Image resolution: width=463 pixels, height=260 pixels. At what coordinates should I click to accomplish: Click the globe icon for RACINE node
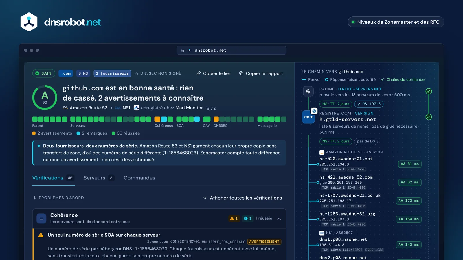pyautogui.click(x=308, y=91)
